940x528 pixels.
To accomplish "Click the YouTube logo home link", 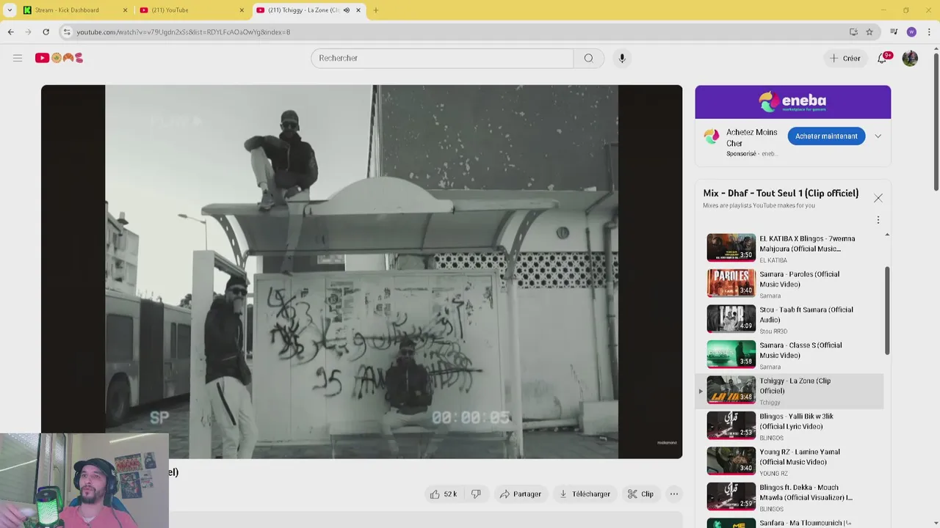I will 59,58.
